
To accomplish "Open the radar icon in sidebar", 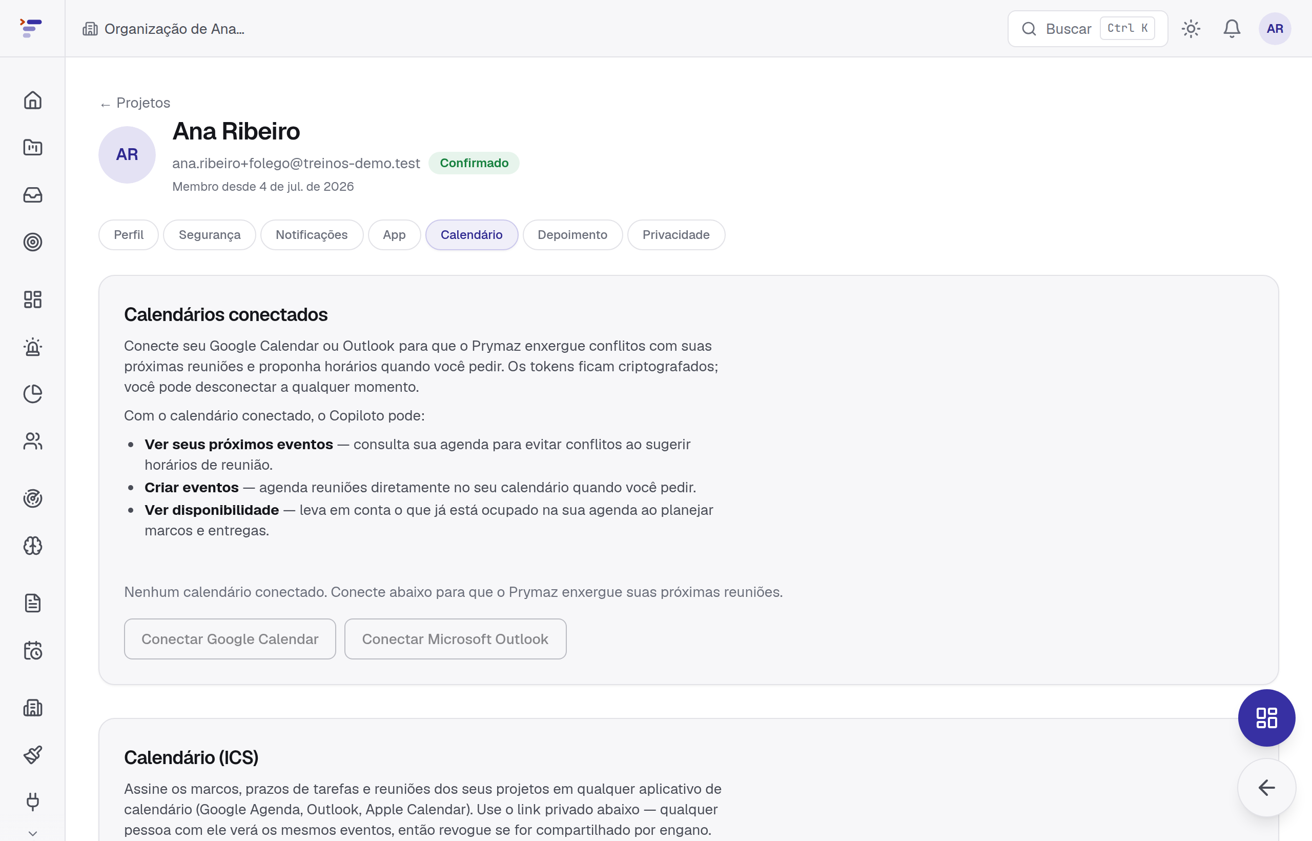I will tap(33, 498).
